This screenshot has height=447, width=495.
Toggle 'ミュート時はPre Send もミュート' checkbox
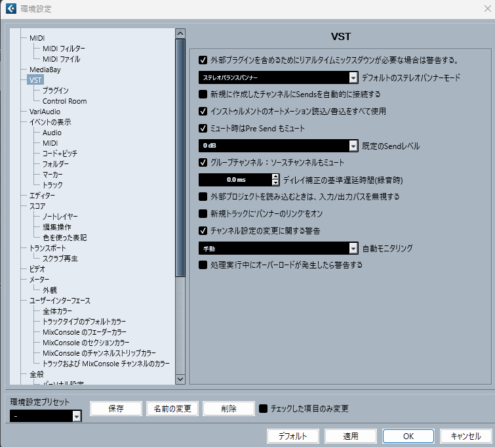pos(203,129)
